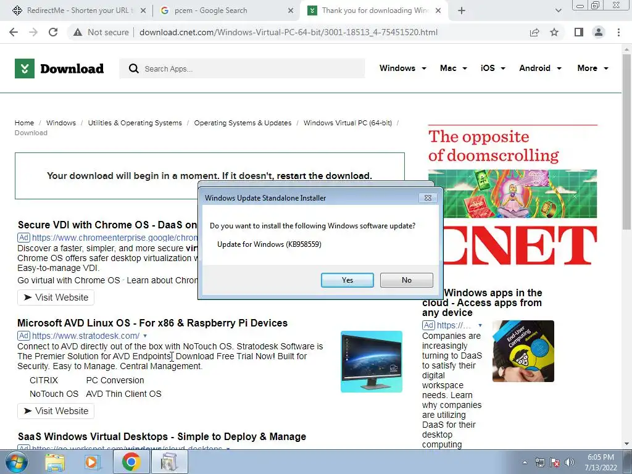
Task: Click the CITRIX ad sitelink
Action: click(44, 380)
